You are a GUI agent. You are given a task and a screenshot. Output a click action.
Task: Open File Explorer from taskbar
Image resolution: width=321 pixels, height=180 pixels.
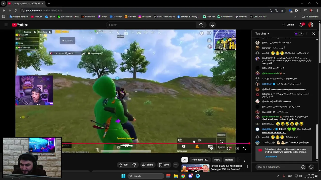[176, 176]
